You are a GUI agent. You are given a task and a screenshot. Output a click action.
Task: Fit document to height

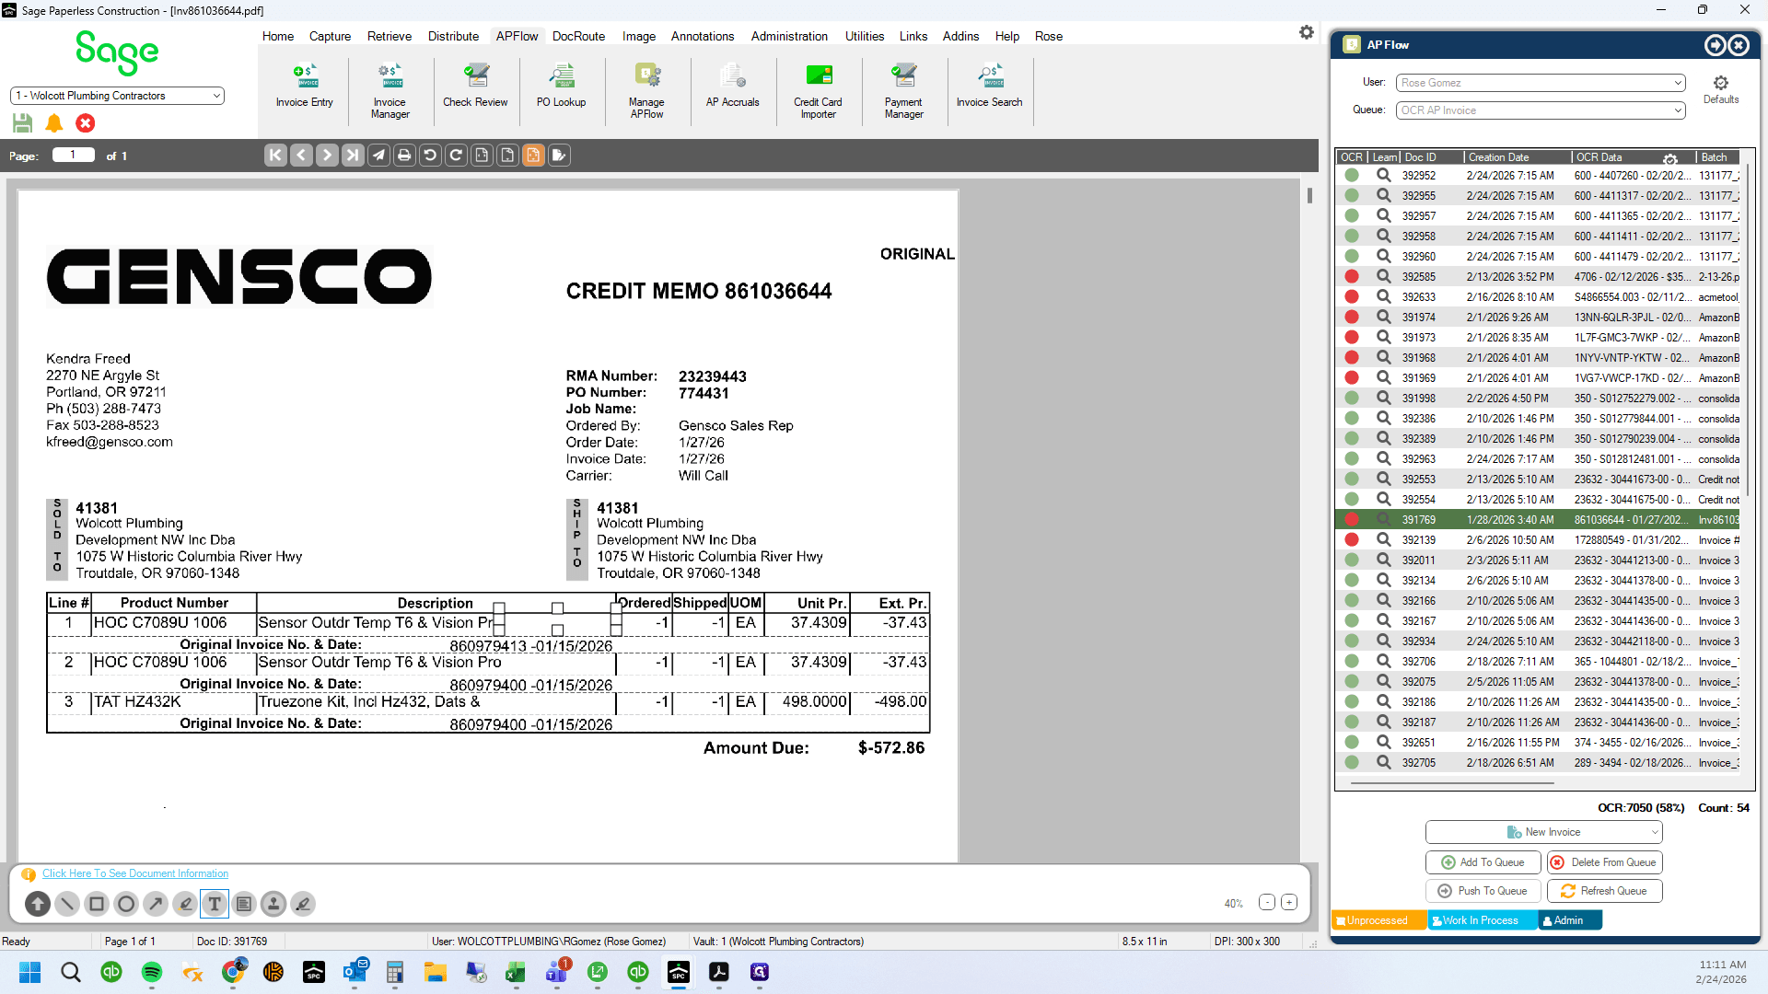(x=507, y=156)
